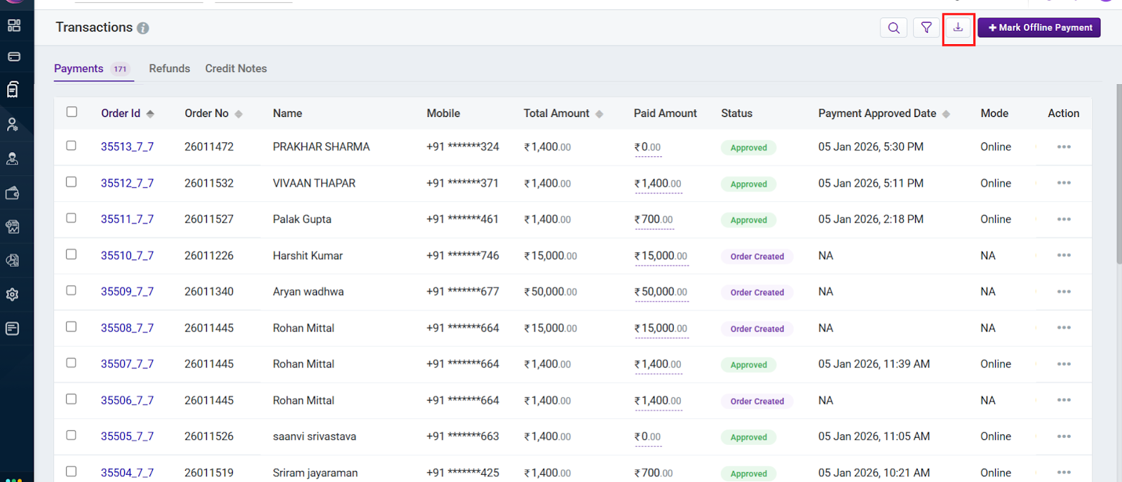
Task: Switch to the Refunds tab
Action: tap(169, 69)
